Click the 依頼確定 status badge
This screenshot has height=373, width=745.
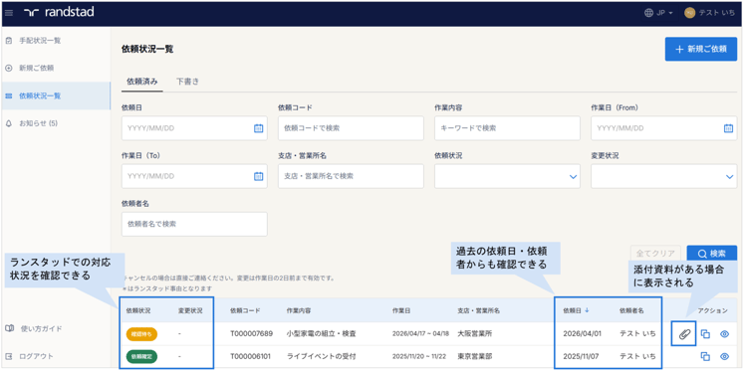[141, 357]
